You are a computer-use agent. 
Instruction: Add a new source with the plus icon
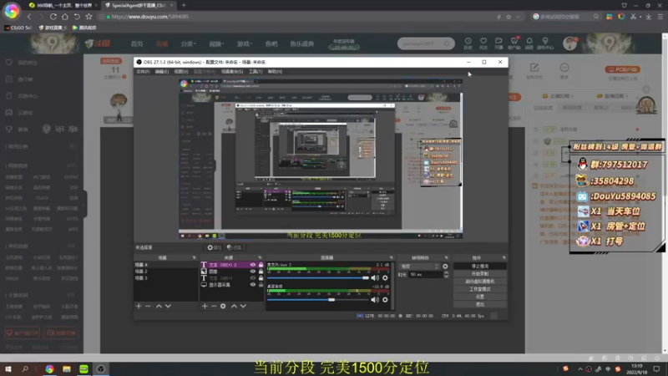(x=205, y=306)
